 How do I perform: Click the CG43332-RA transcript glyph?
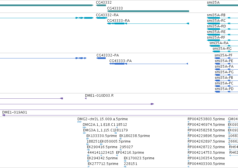(102, 18)
